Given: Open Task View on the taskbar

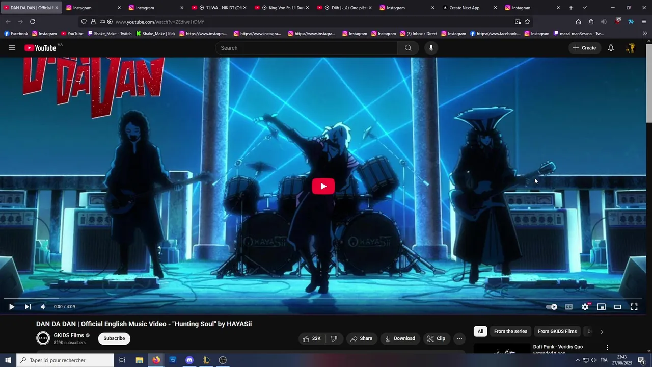Looking at the screenshot, I should [x=122, y=360].
